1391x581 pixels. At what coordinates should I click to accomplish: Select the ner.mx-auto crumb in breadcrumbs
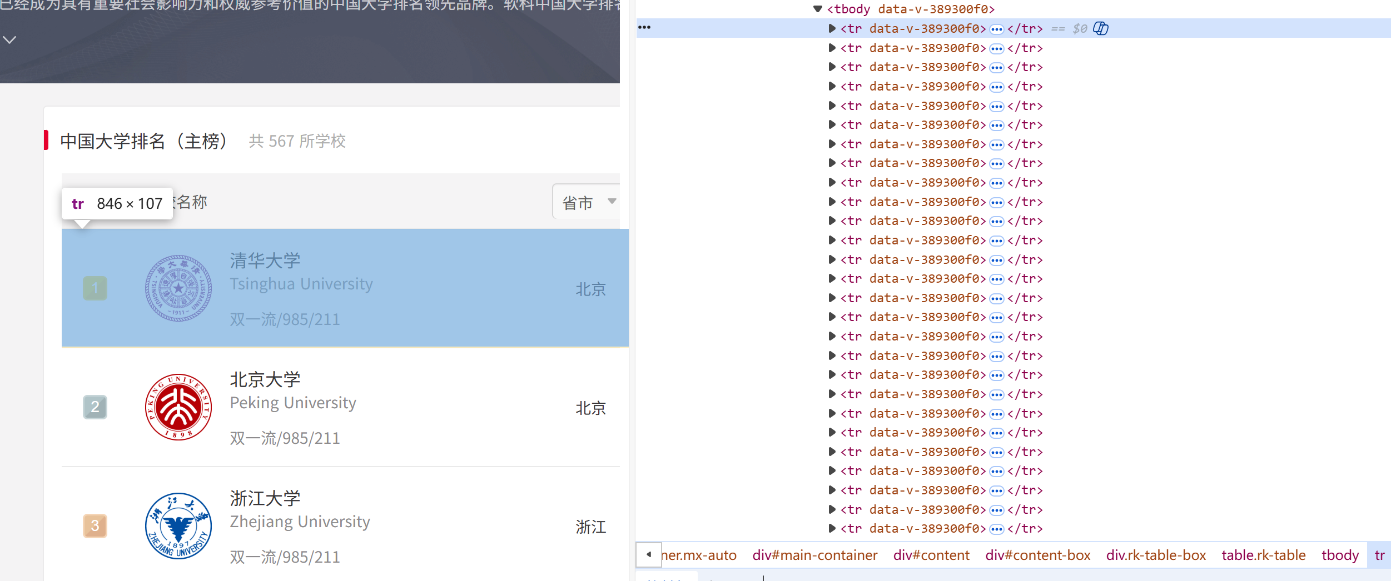pos(699,555)
